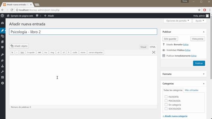Select 'Más utilizadas' tab

[x=191, y=90]
